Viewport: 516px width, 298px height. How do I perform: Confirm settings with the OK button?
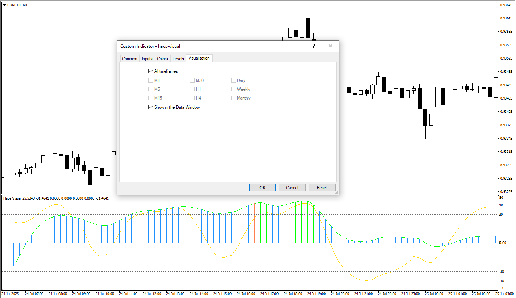(262, 188)
